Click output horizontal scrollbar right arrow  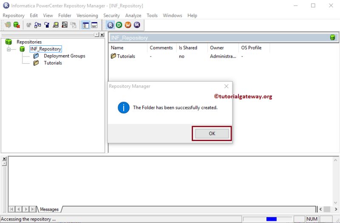(x=336, y=209)
